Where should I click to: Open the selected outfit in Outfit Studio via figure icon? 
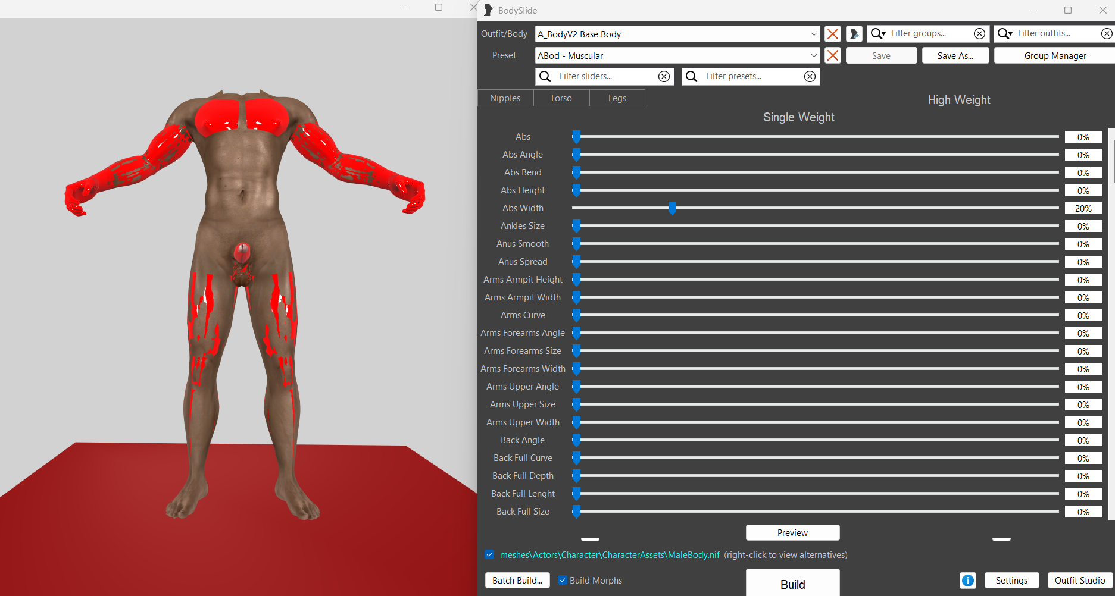(854, 34)
